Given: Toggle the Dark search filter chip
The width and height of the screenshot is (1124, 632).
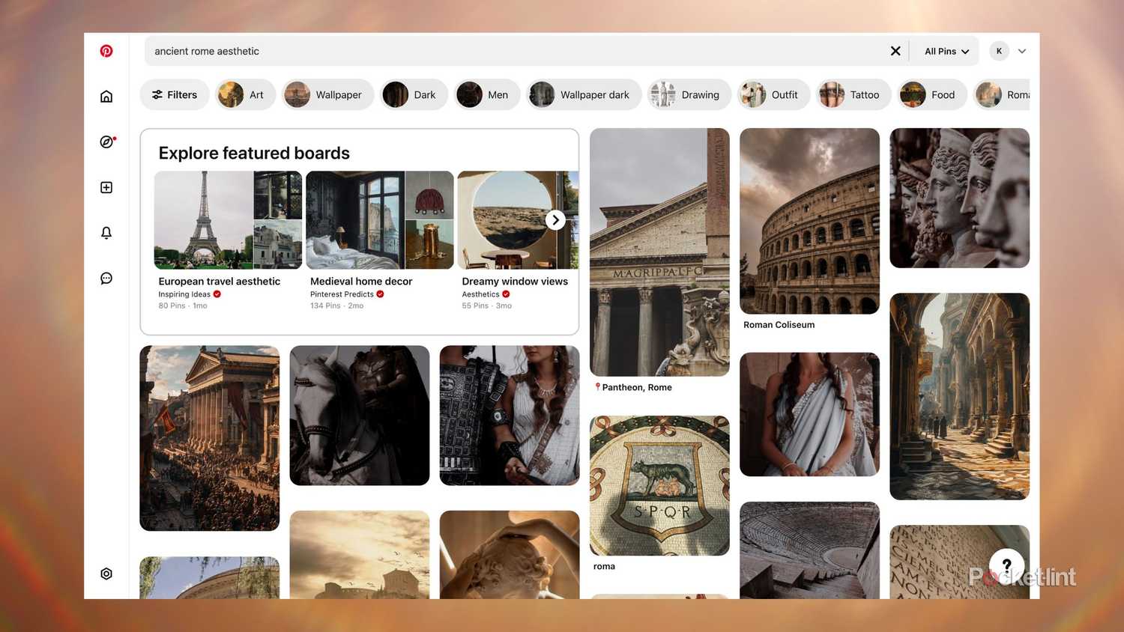Looking at the screenshot, I should click(413, 94).
